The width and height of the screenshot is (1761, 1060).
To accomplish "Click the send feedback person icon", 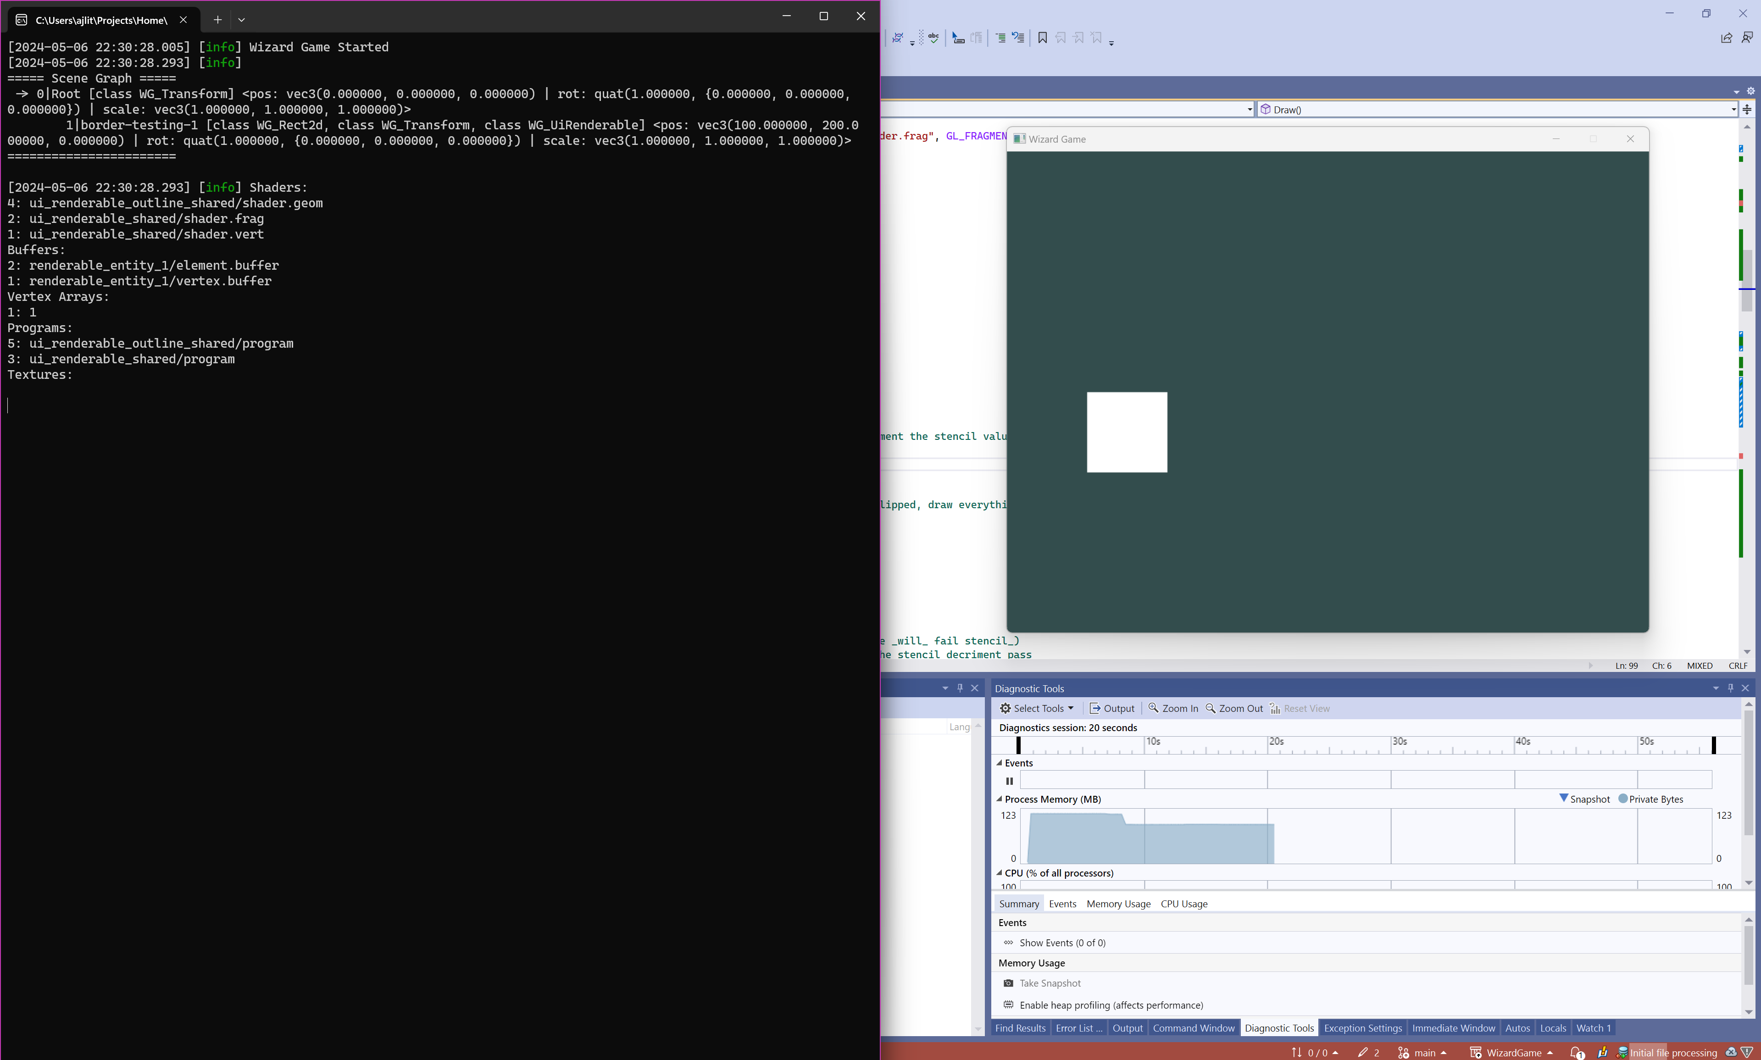I will point(1747,38).
